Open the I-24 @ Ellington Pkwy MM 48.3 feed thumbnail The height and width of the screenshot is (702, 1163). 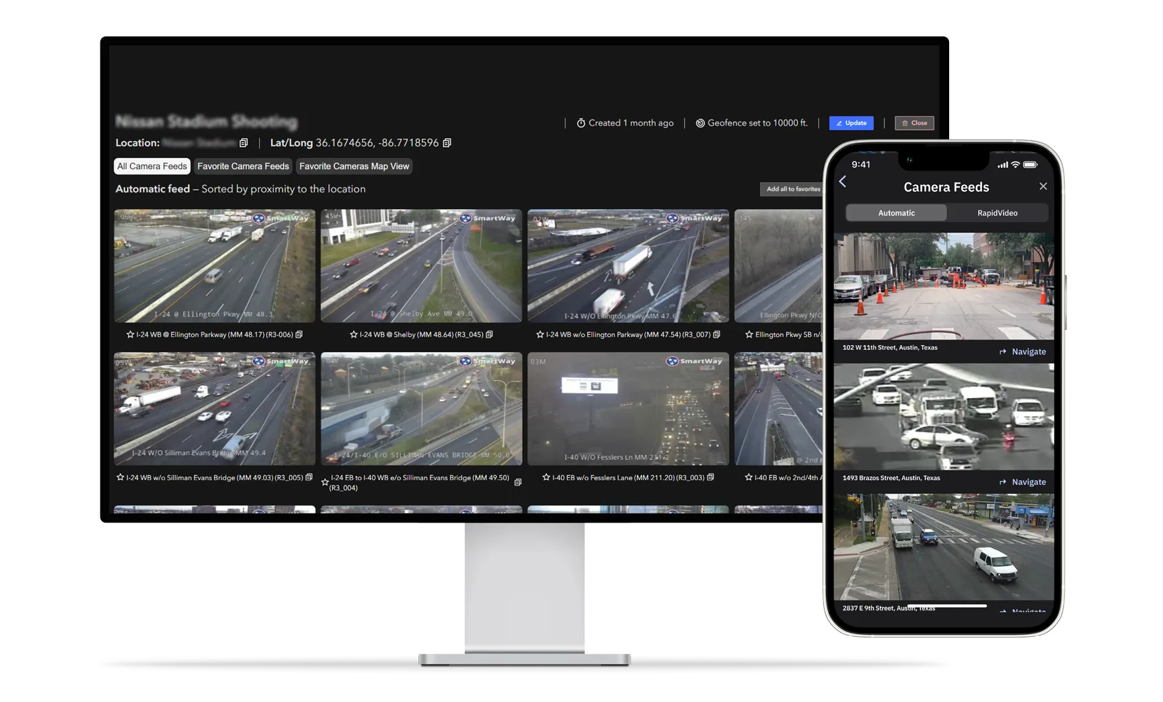pos(215,266)
